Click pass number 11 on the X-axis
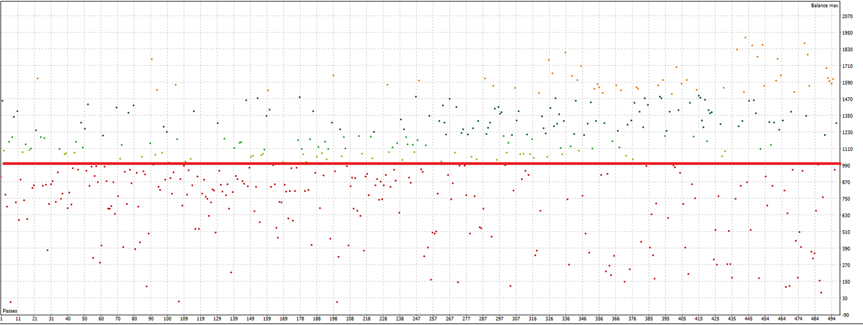This screenshot has height=325, width=863. click(18, 319)
